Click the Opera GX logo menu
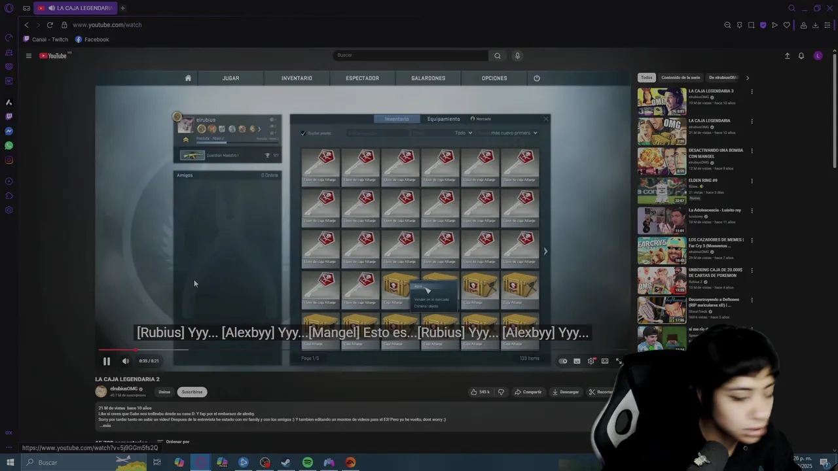The image size is (838, 471). [9, 8]
